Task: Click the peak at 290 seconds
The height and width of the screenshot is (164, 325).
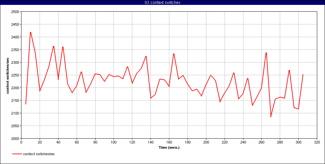Action: 289,70
